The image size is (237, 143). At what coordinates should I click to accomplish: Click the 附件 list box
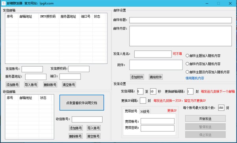pos(156,65)
